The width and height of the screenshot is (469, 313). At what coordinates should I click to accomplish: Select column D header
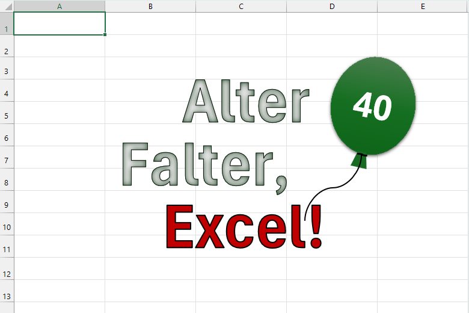pos(332,6)
